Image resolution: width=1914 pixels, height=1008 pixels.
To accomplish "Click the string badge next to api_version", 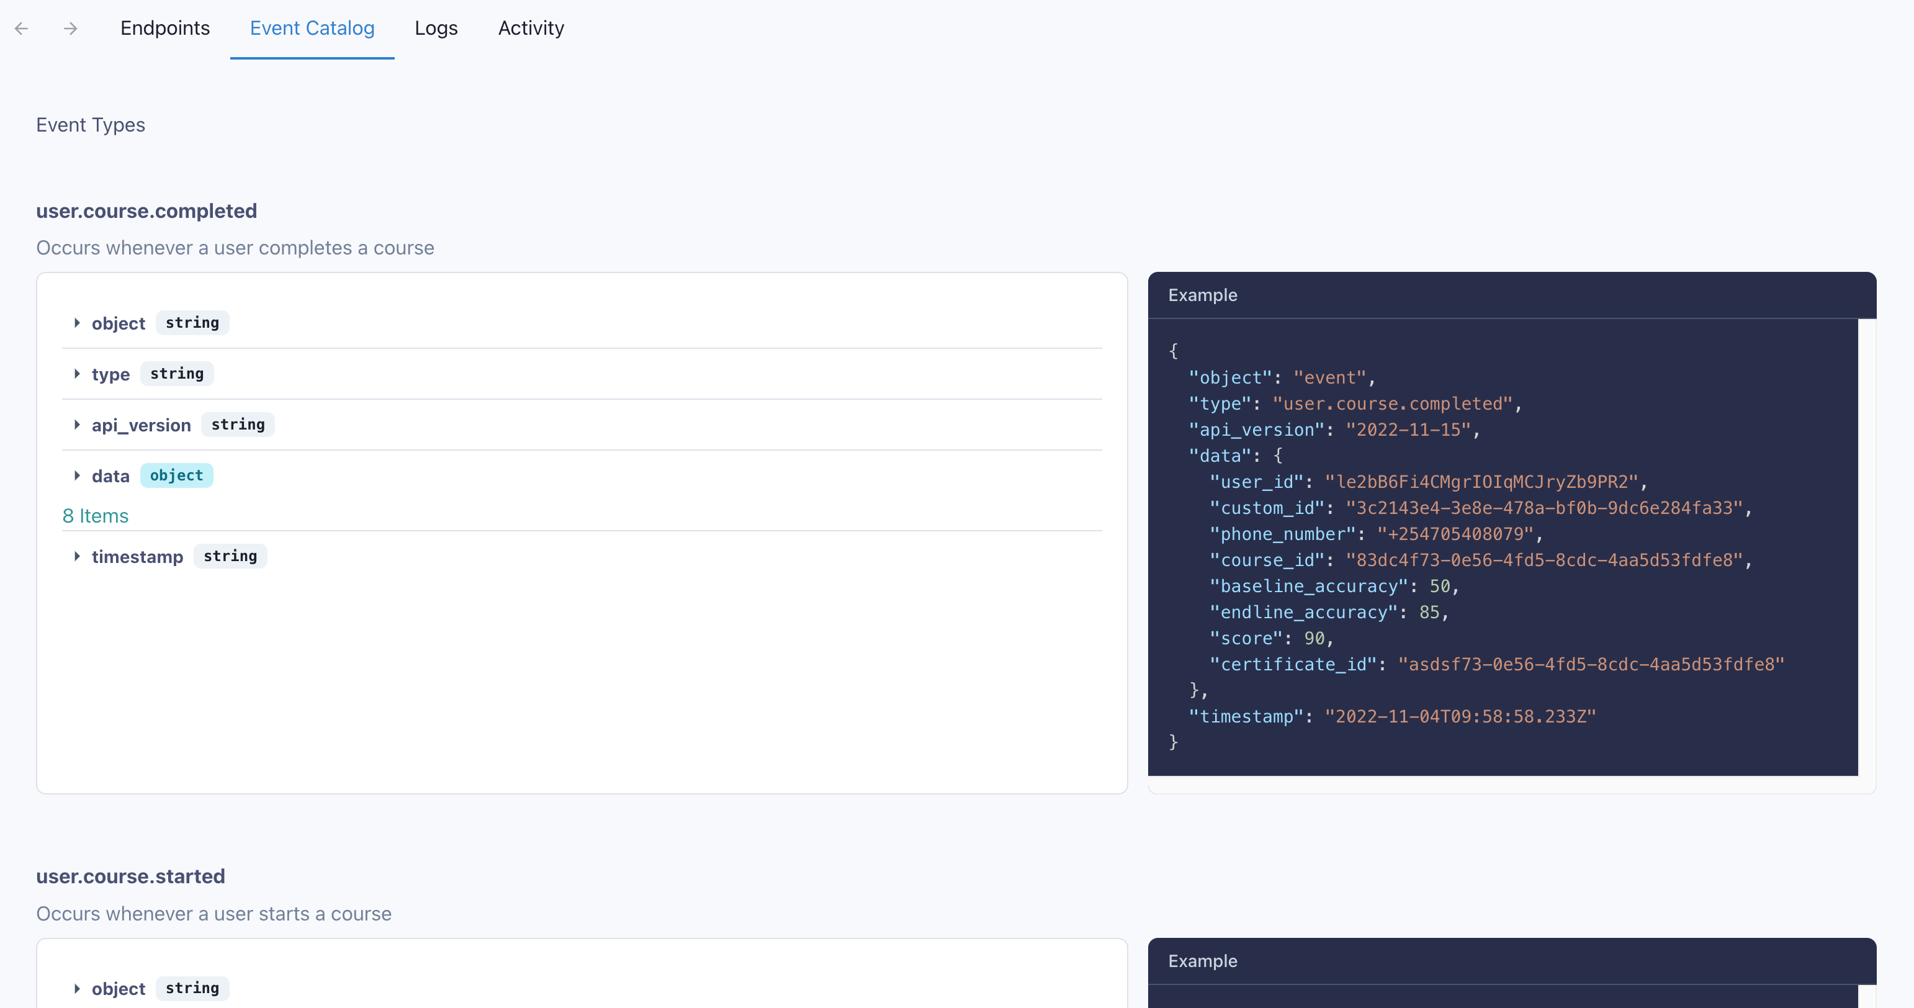I will click(x=238, y=425).
